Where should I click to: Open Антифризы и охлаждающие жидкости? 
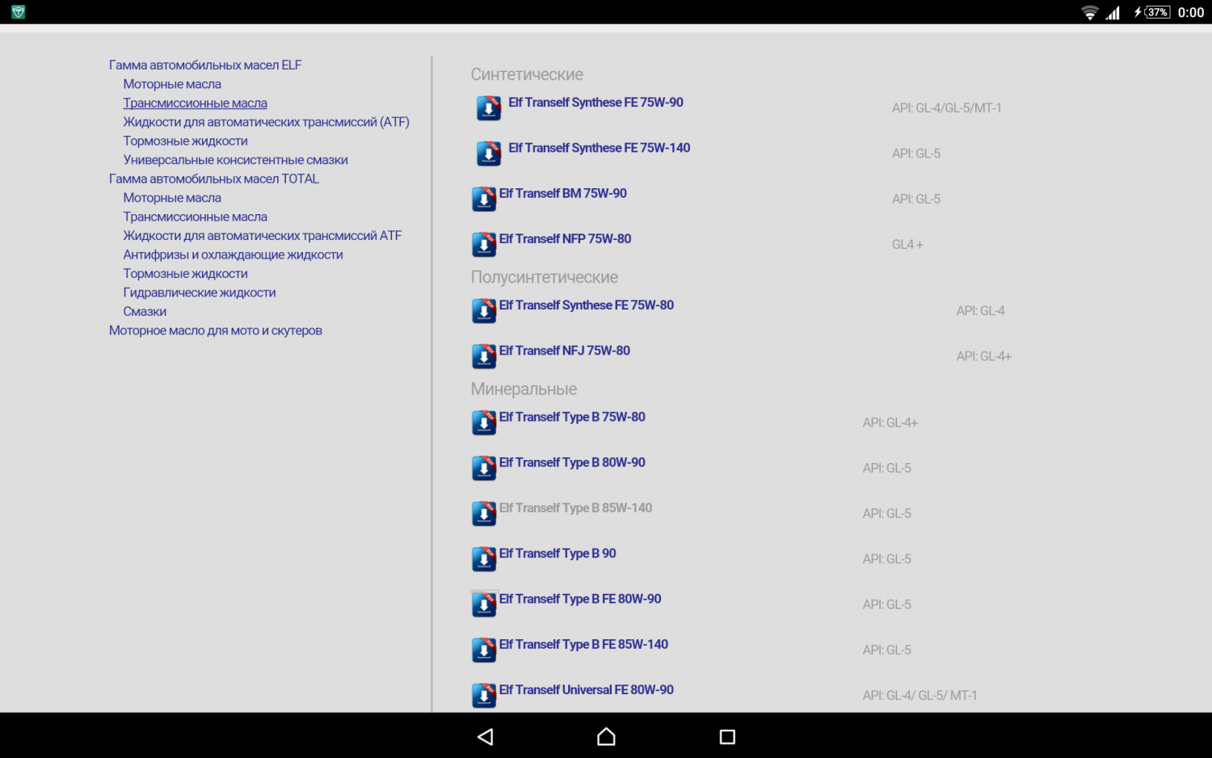tap(233, 255)
